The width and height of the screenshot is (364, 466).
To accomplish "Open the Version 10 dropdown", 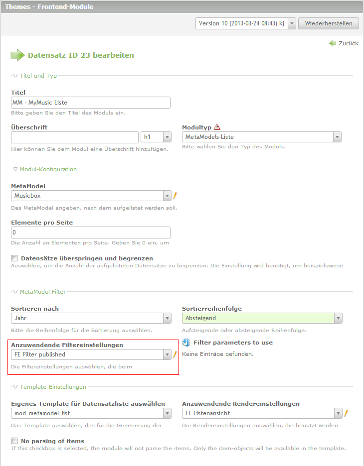I will point(246,23).
